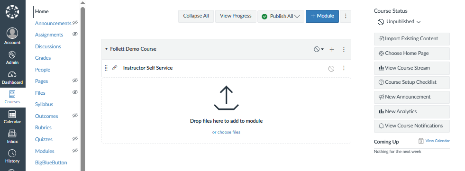Click the hidden eye icon beside Quizzes
Screen dimensions: 465x171
pos(75,139)
